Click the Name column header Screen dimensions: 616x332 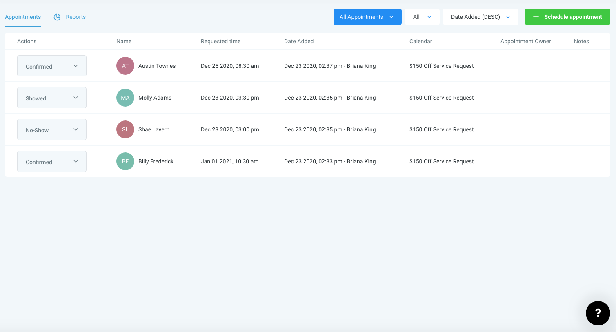pyautogui.click(x=124, y=41)
